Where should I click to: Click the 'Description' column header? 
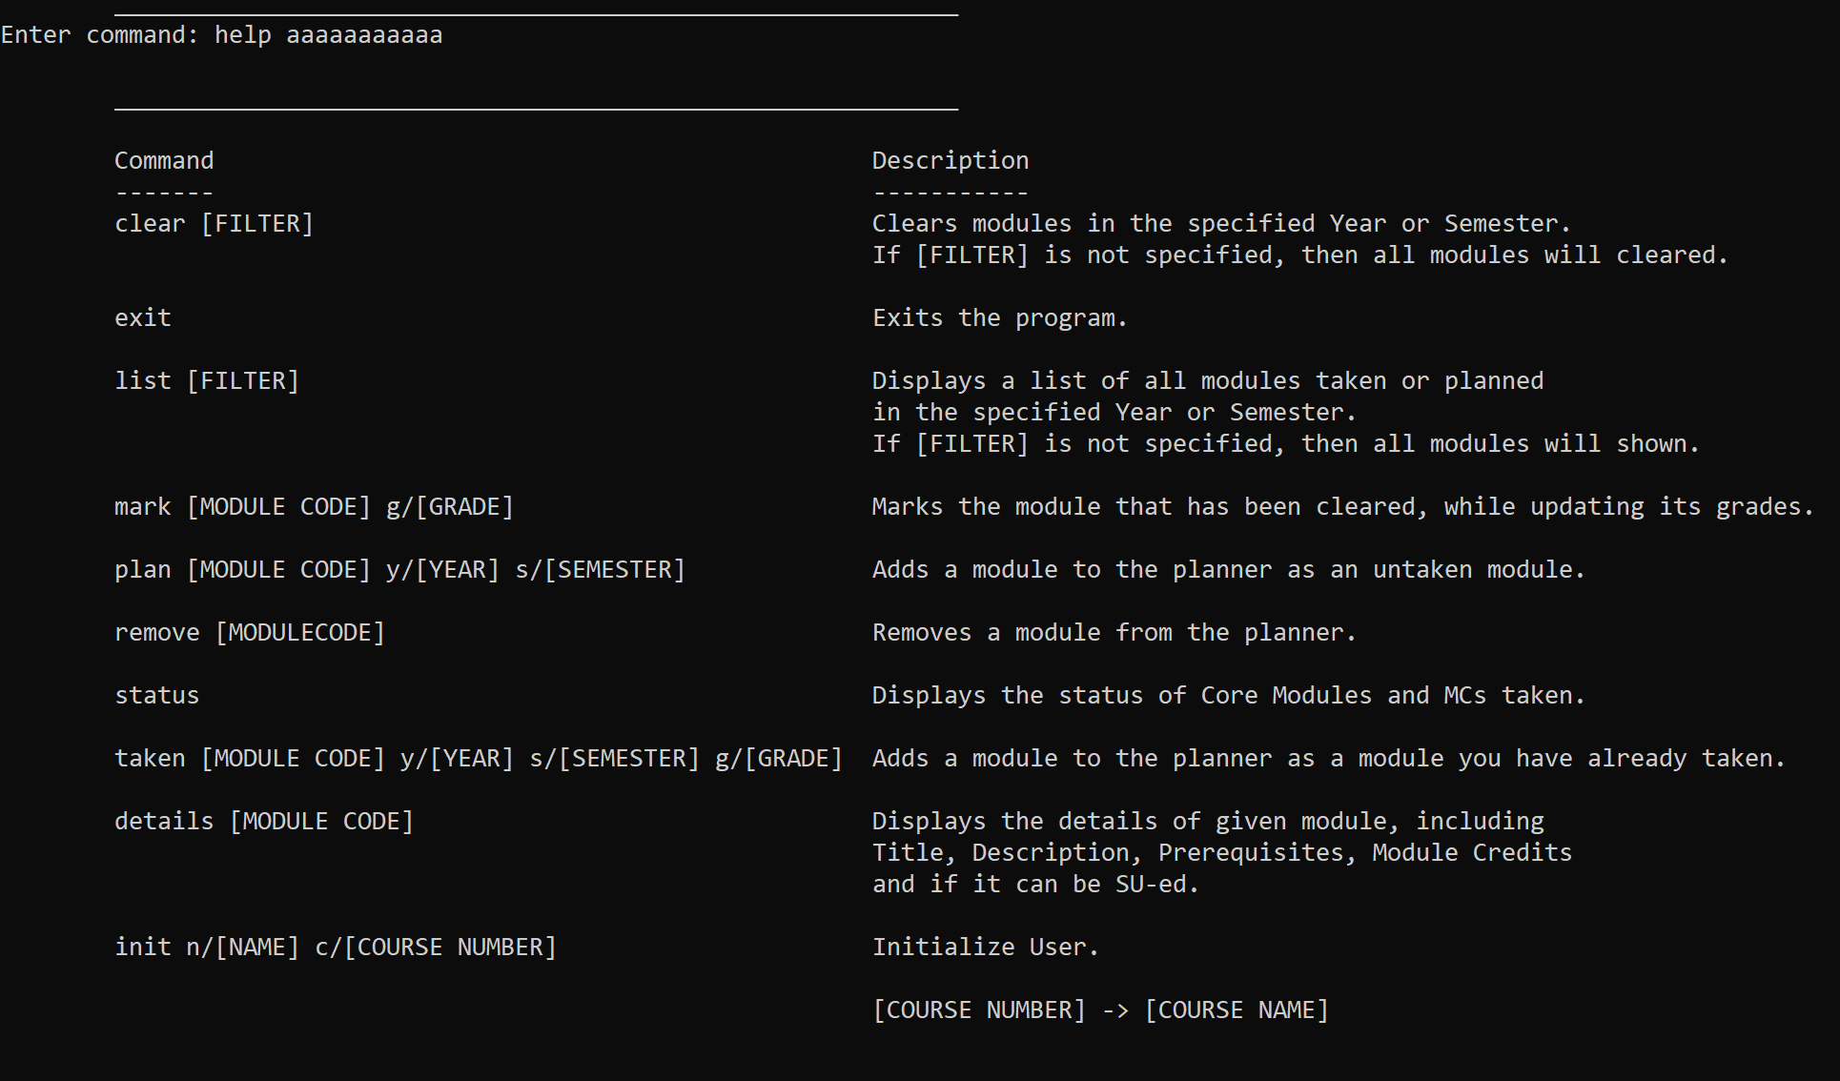point(950,160)
